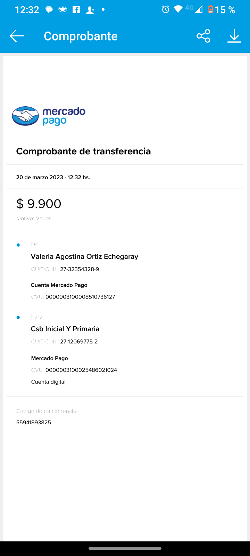This screenshot has height=556, width=250.
Task: Tap the Comprobante de transferencia heading
Action: (x=83, y=151)
